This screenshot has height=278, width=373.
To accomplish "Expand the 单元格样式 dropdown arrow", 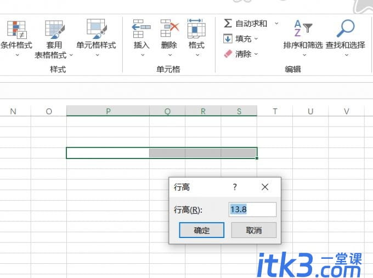I will [97, 55].
